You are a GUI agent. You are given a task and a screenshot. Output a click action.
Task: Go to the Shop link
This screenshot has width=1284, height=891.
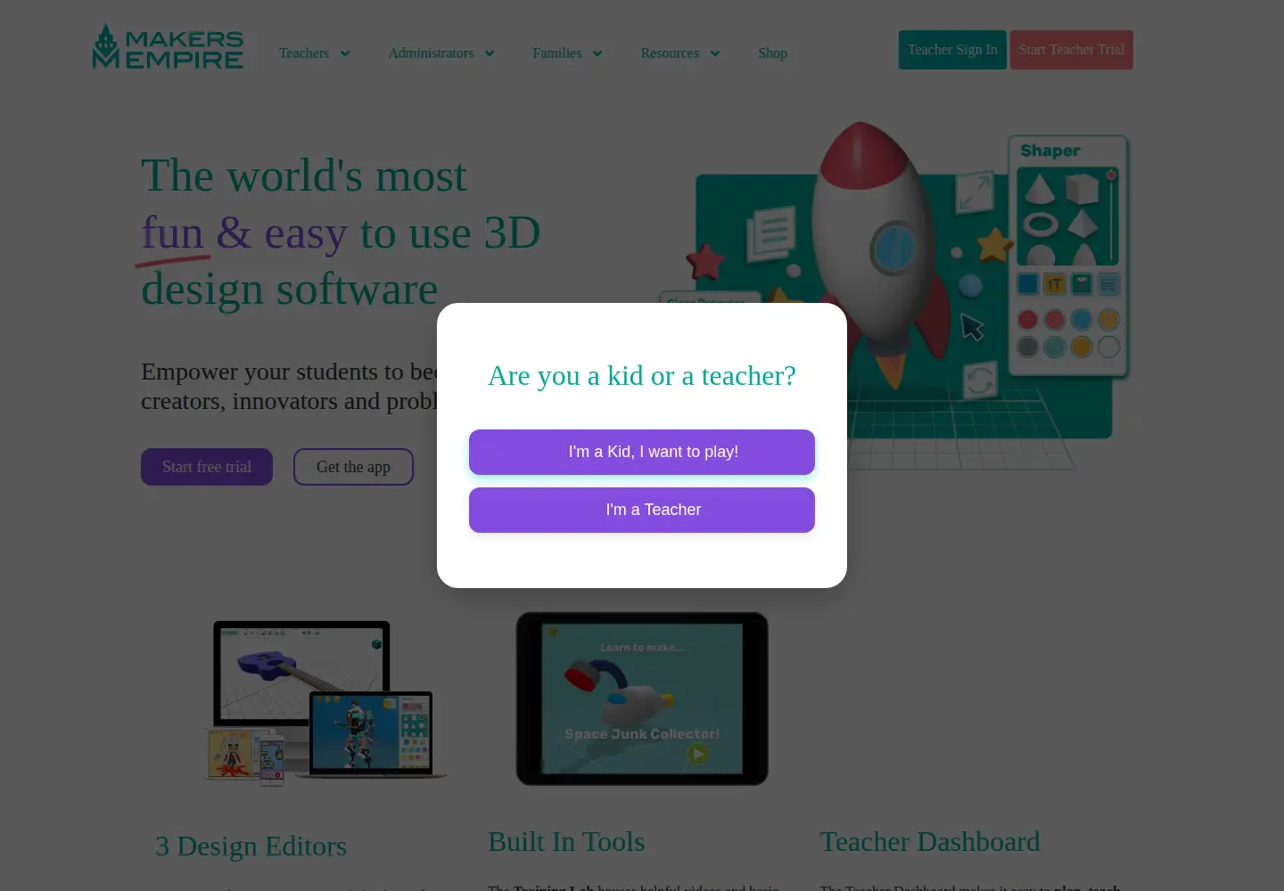(772, 53)
